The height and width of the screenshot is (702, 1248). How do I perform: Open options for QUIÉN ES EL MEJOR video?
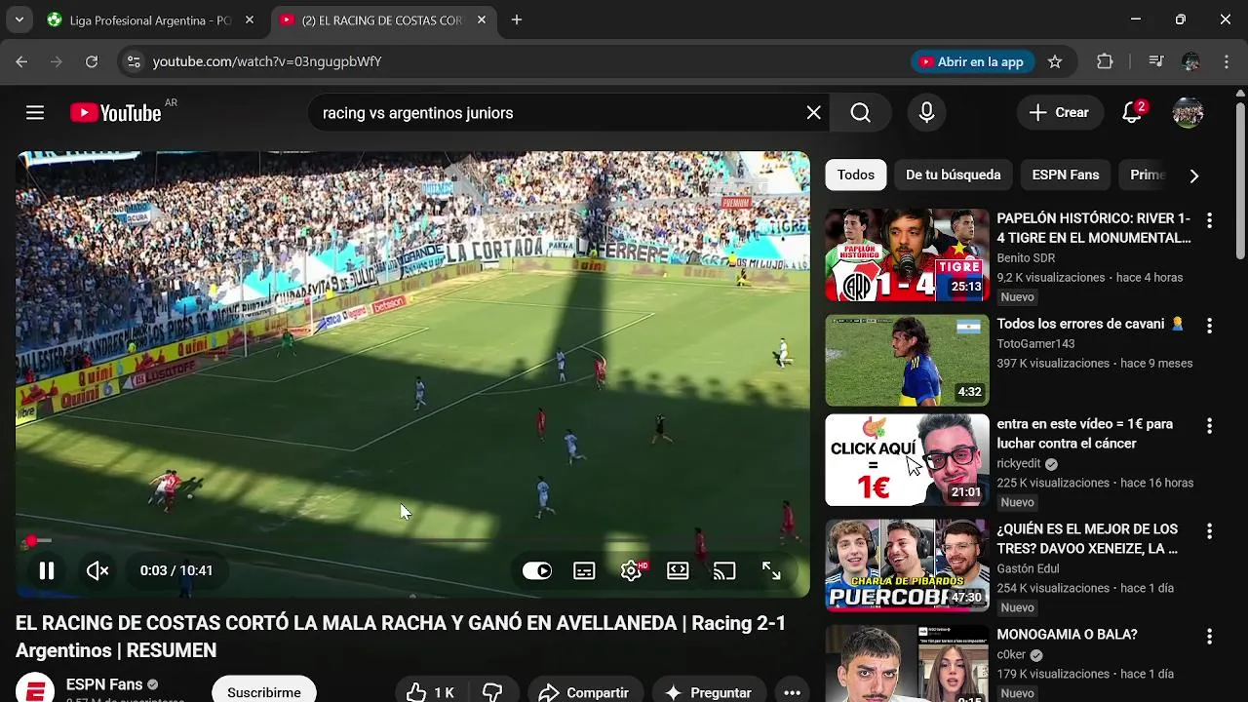point(1209,531)
